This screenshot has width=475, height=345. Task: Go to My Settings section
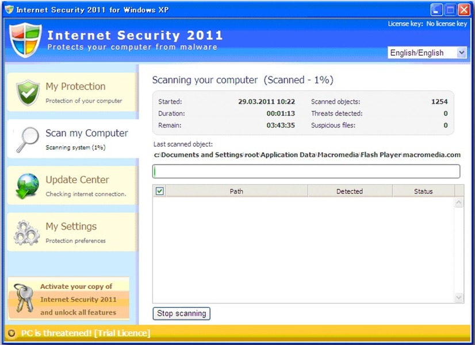pyautogui.click(x=72, y=232)
